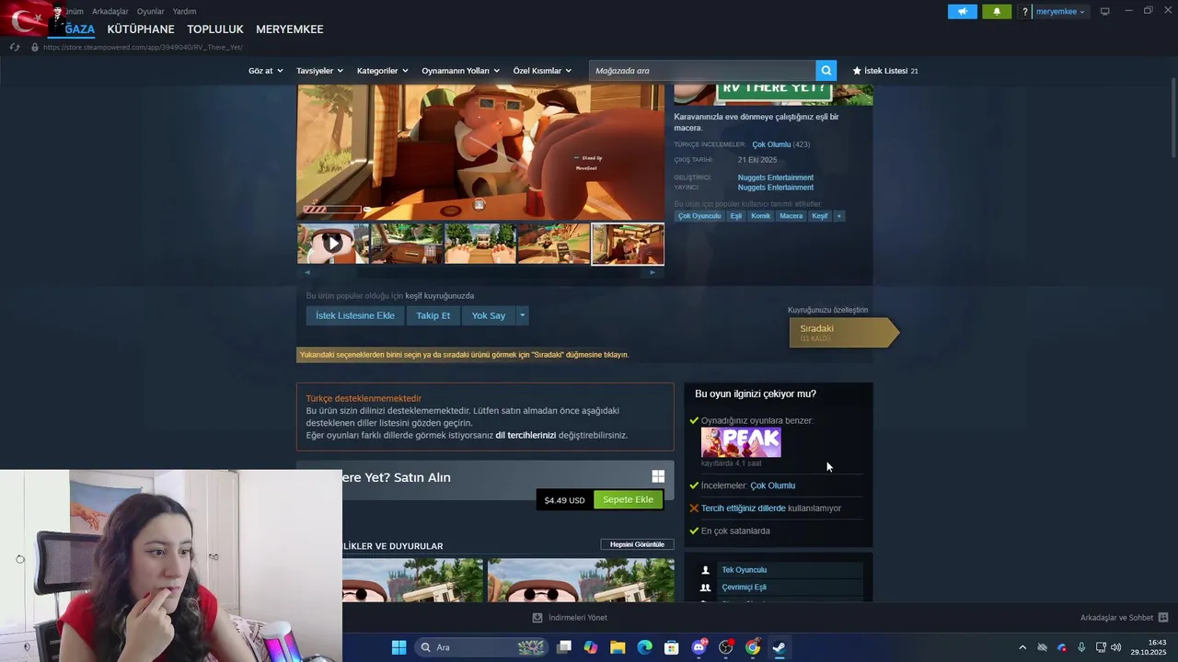Screen dimensions: 1178x662
Task: Open Tercih ettiğiniz dillerde link
Action: [x=744, y=508]
